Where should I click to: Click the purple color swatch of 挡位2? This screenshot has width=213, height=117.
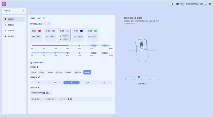(54, 31)
